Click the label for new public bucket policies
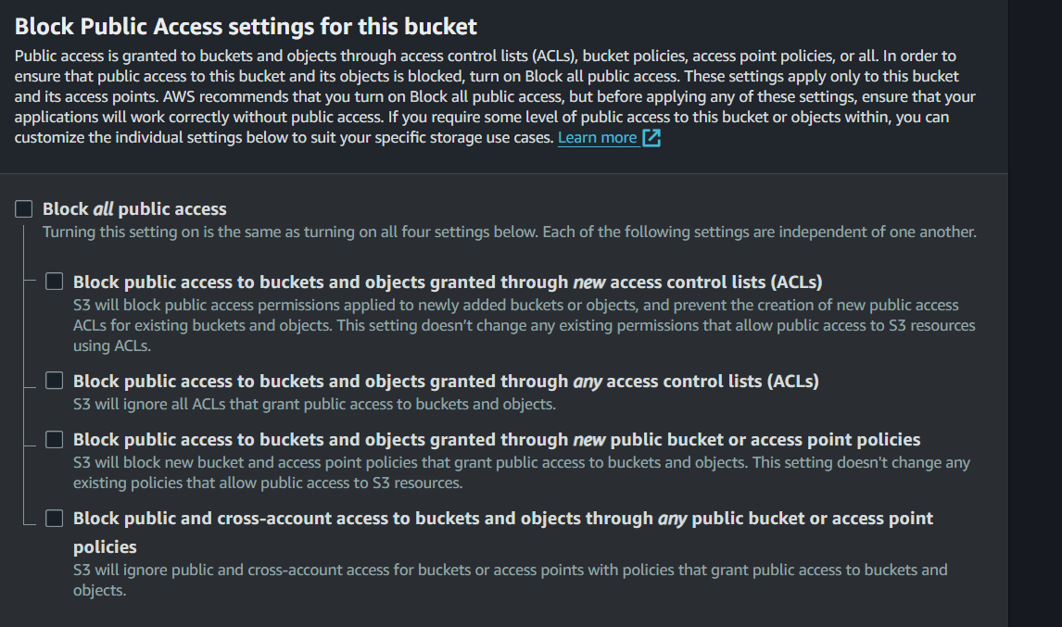The height and width of the screenshot is (627, 1062). 497,439
